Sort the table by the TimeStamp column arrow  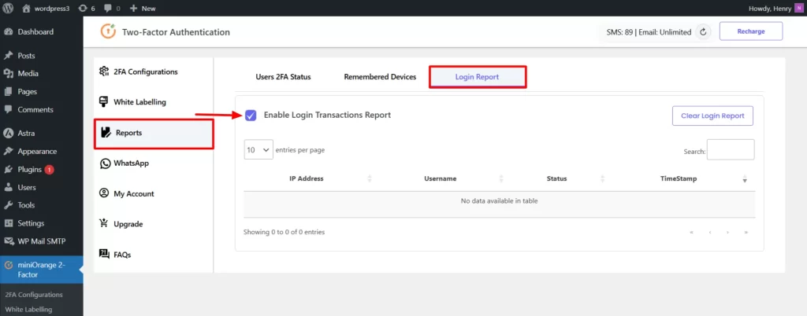tap(744, 179)
